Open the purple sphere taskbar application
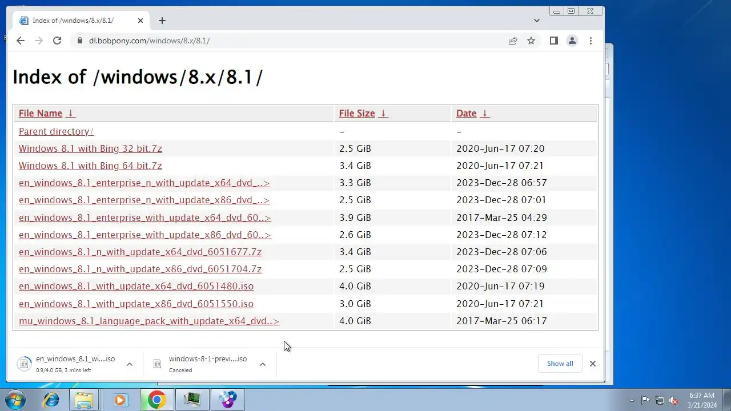 click(228, 400)
